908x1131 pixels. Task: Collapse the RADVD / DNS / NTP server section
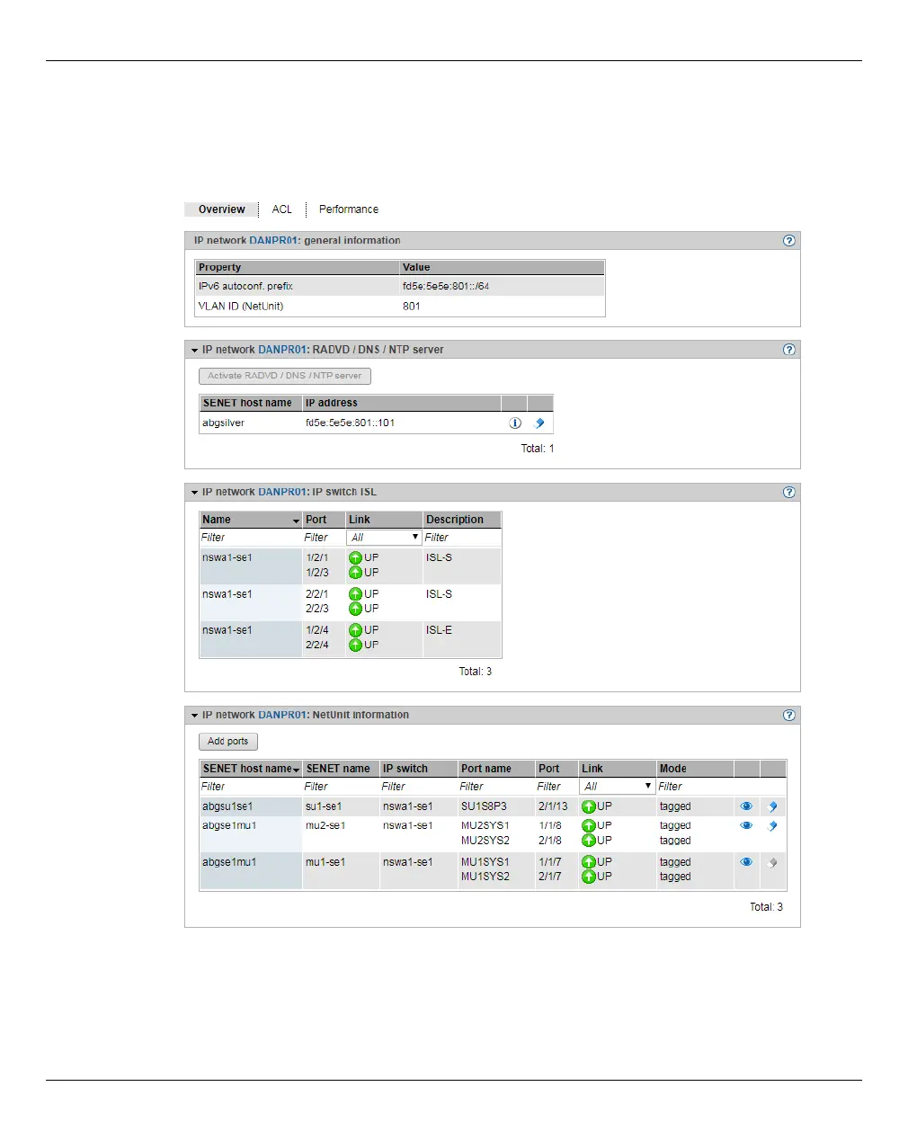194,351
